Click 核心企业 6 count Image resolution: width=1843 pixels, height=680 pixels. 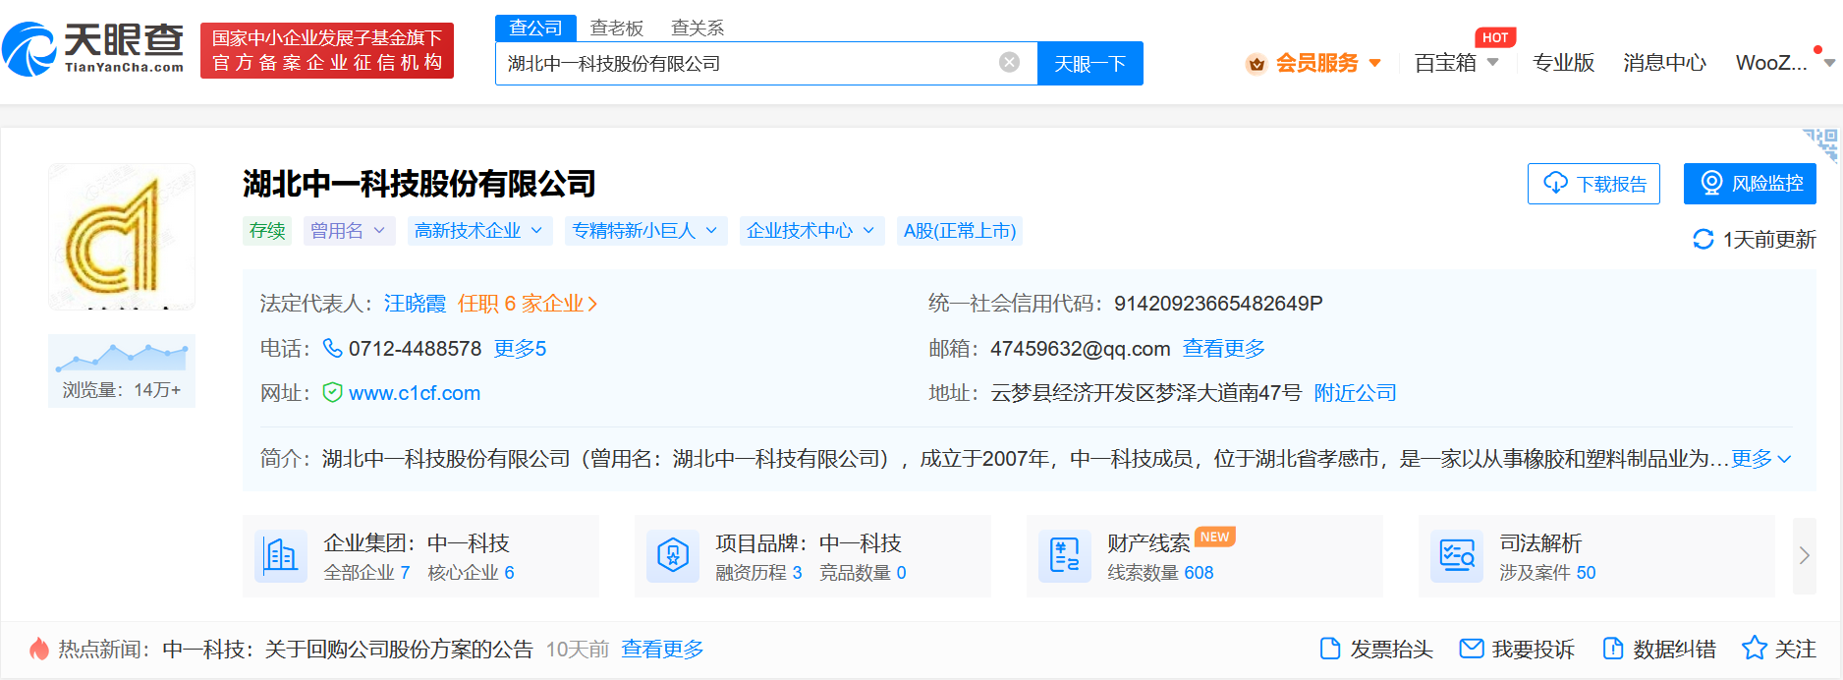pos(471,573)
